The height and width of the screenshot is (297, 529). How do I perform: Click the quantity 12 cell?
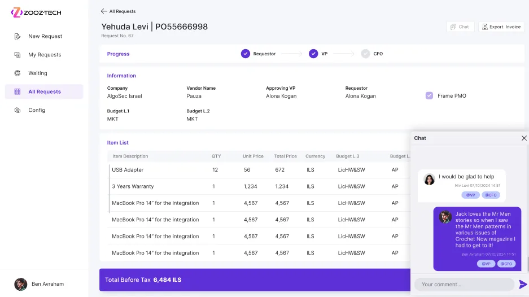[x=215, y=170]
